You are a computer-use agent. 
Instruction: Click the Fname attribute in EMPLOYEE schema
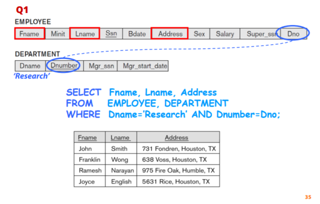[30, 34]
